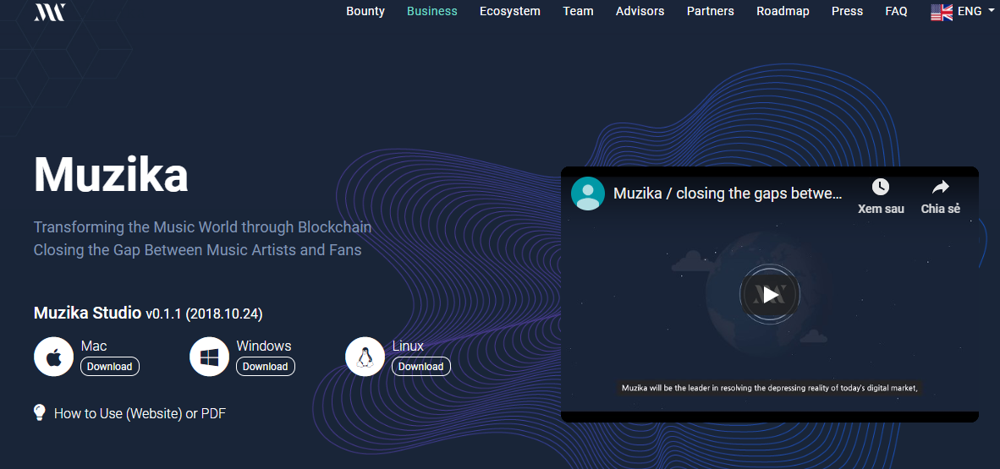The height and width of the screenshot is (469, 1000).
Task: Click the lightbulb How to Use icon
Action: click(x=40, y=412)
